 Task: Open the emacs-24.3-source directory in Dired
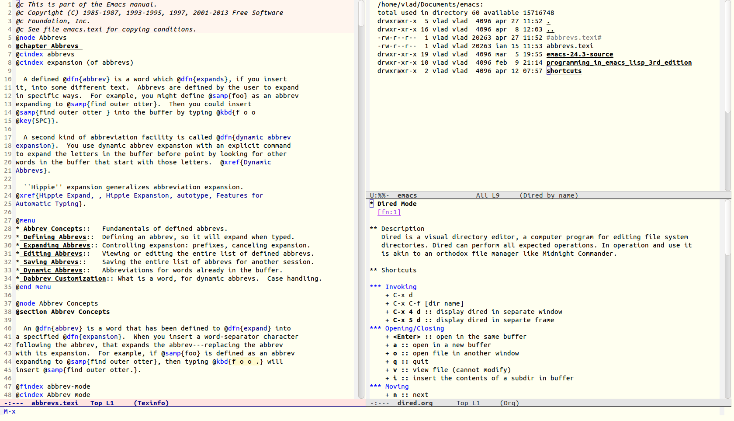click(580, 54)
